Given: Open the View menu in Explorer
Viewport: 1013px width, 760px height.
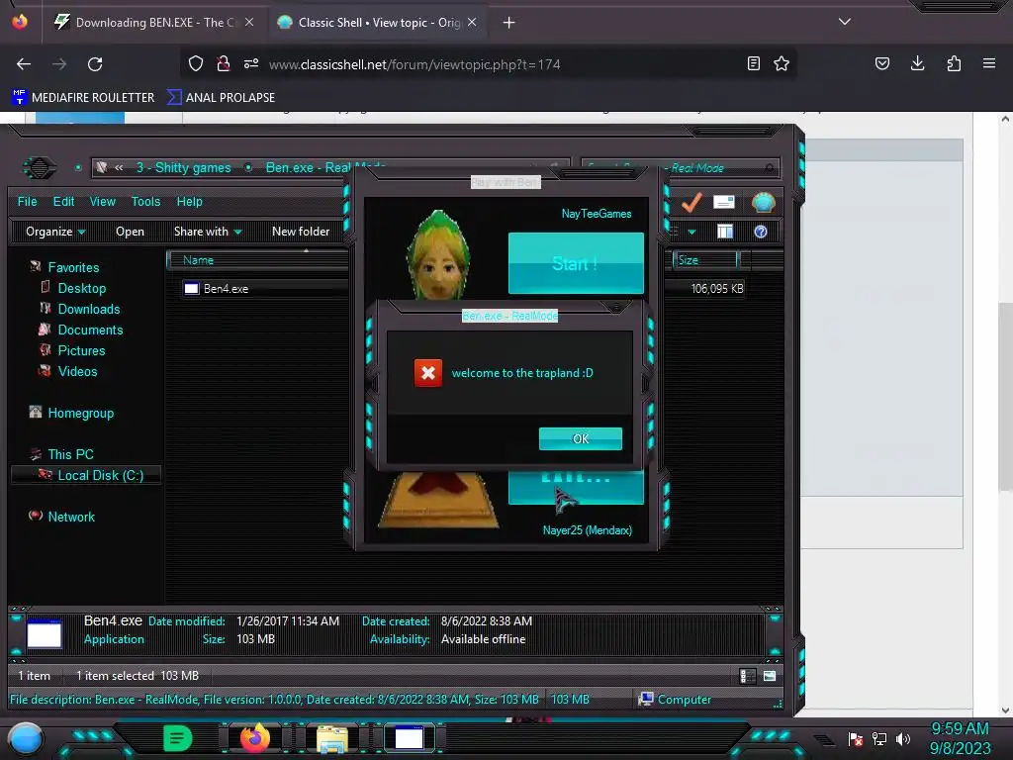Looking at the screenshot, I should click(102, 202).
